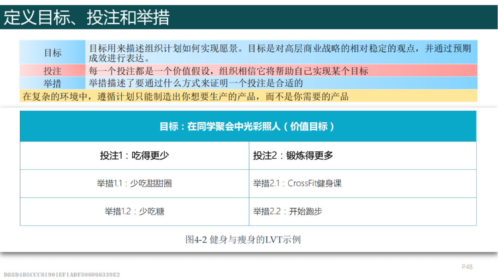Viewport: 498px width, 280px height.
Task: Click the figure number 图4-2 in the caption
Action: [196, 239]
